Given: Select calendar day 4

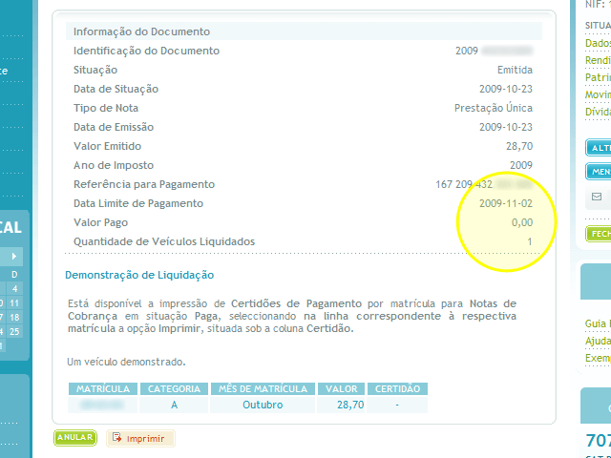Looking at the screenshot, I should pos(14,288).
